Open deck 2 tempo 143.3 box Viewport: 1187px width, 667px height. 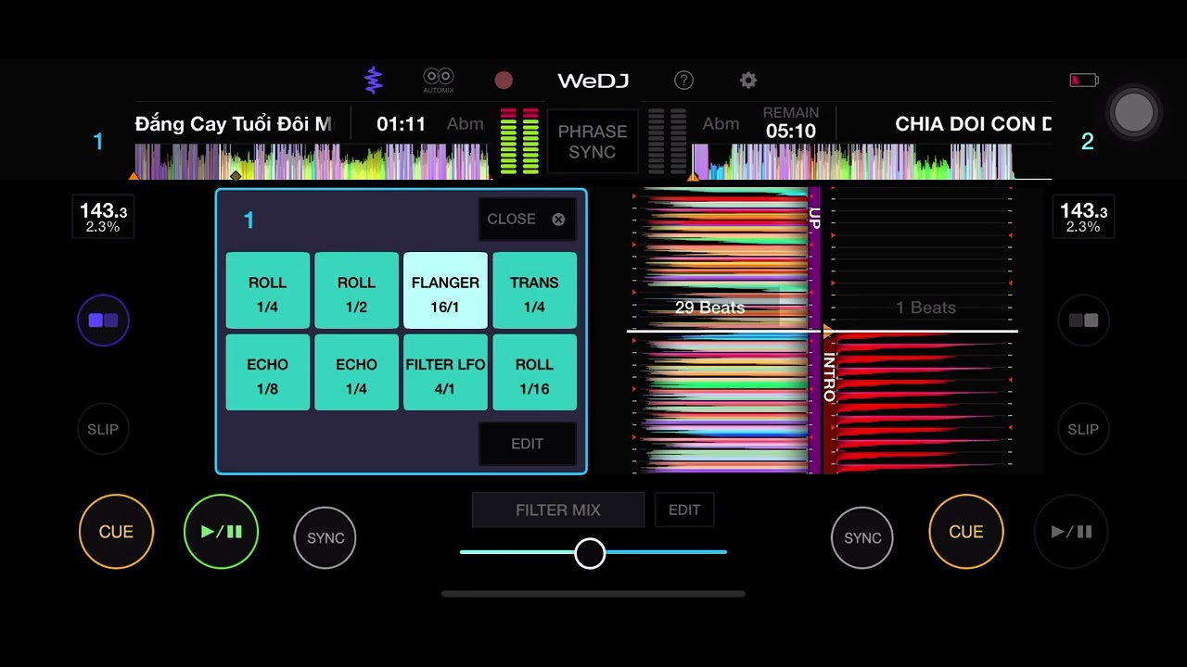coord(1083,218)
